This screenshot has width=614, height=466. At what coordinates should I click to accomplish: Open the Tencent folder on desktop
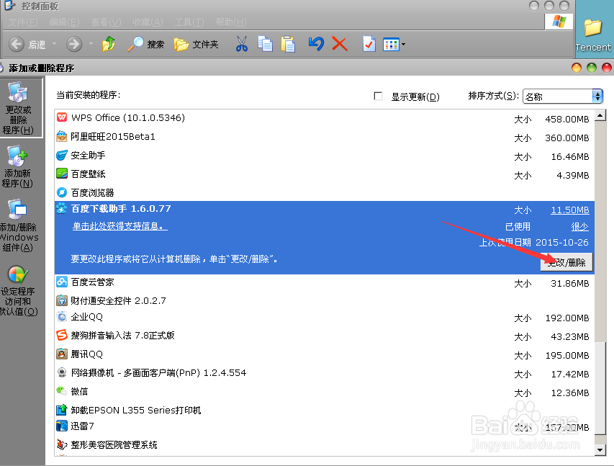tap(593, 35)
